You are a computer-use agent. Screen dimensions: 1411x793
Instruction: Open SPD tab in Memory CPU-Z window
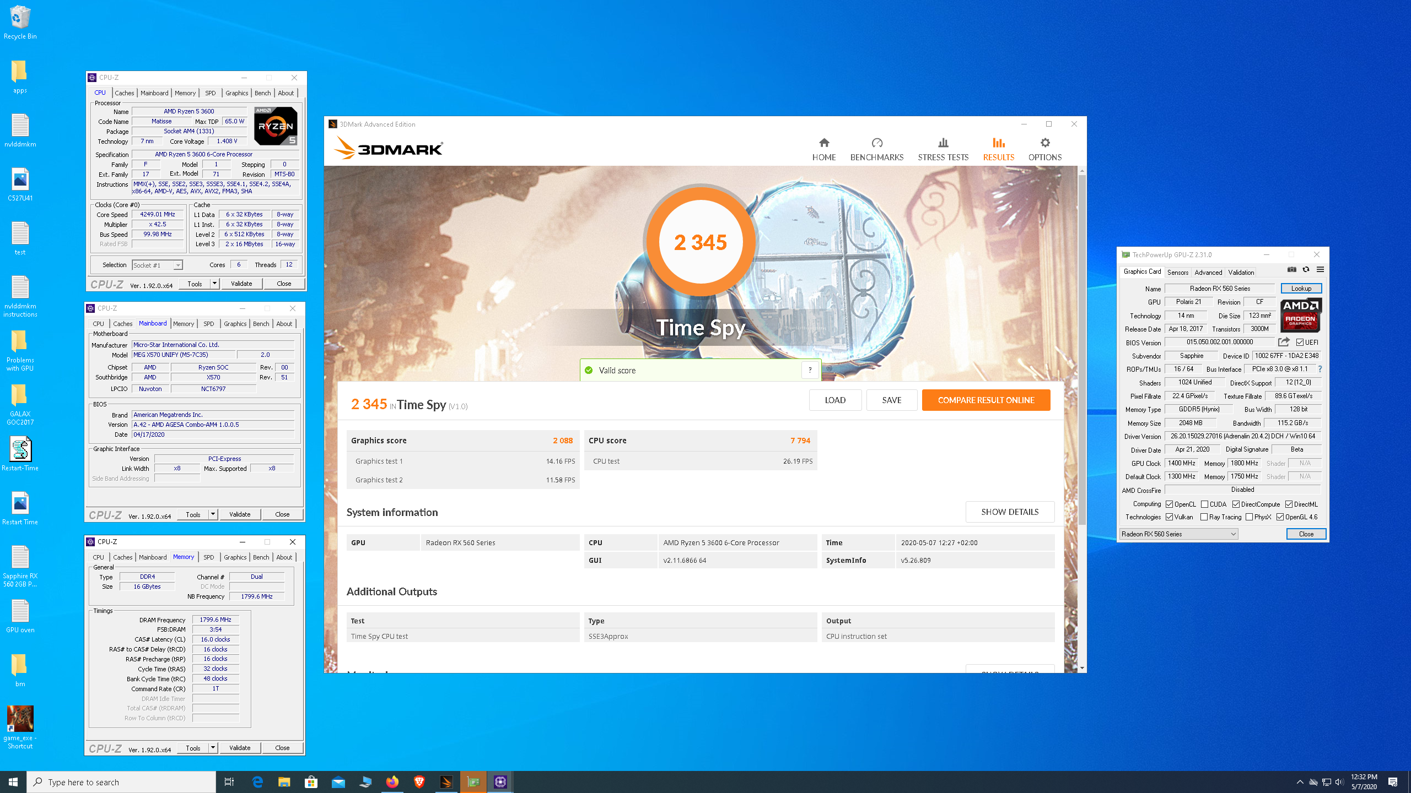[x=208, y=557]
